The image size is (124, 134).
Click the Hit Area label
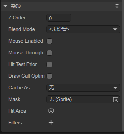[x=17, y=111]
